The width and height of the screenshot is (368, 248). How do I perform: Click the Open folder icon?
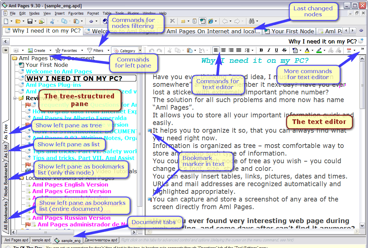click(18, 21)
